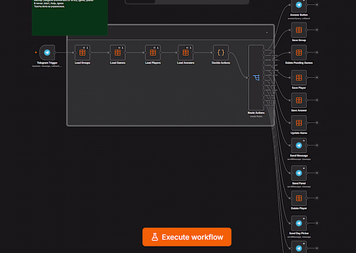
Task: Click the Decide Actions output connector
Action: pyautogui.click(x=228, y=53)
